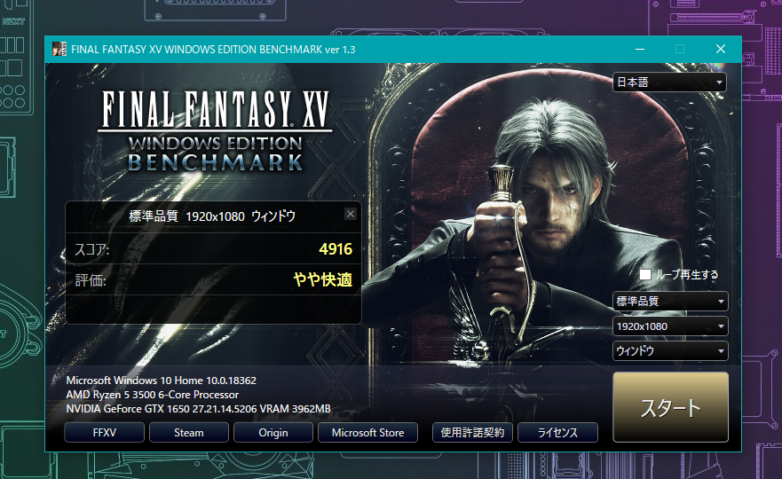
Task: Click the AMD Ryzen 5 3500 processor line
Action: pos(152,395)
